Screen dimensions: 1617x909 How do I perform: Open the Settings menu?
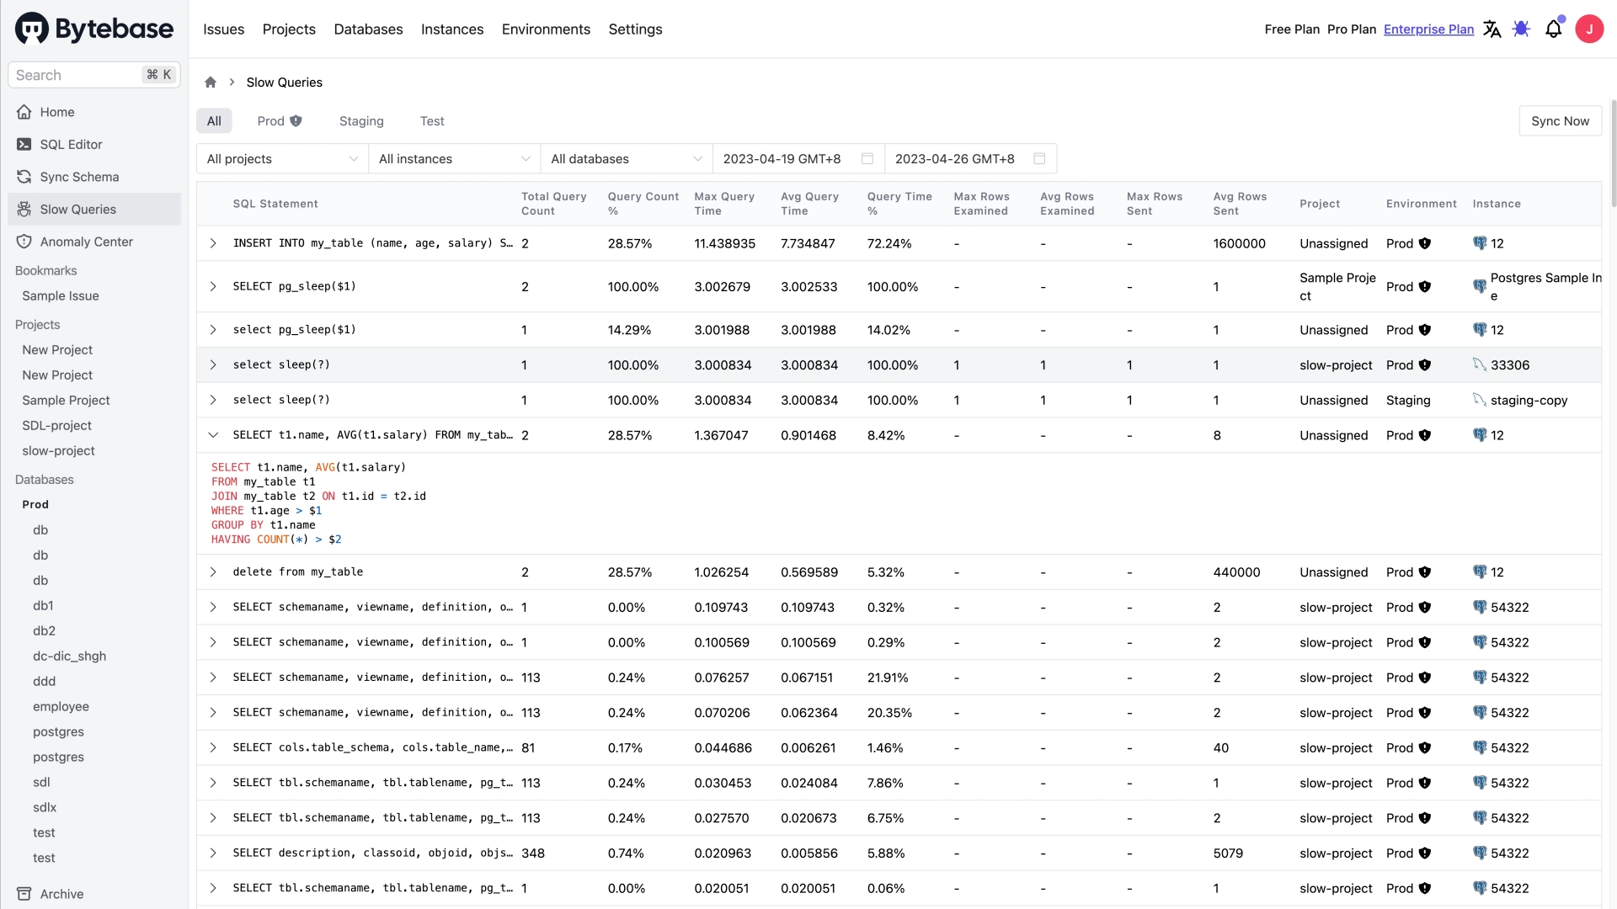pyautogui.click(x=635, y=29)
